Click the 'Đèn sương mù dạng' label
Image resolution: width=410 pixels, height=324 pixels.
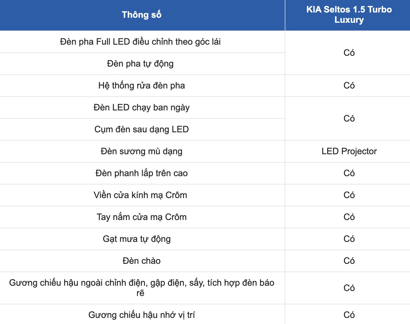[142, 151]
